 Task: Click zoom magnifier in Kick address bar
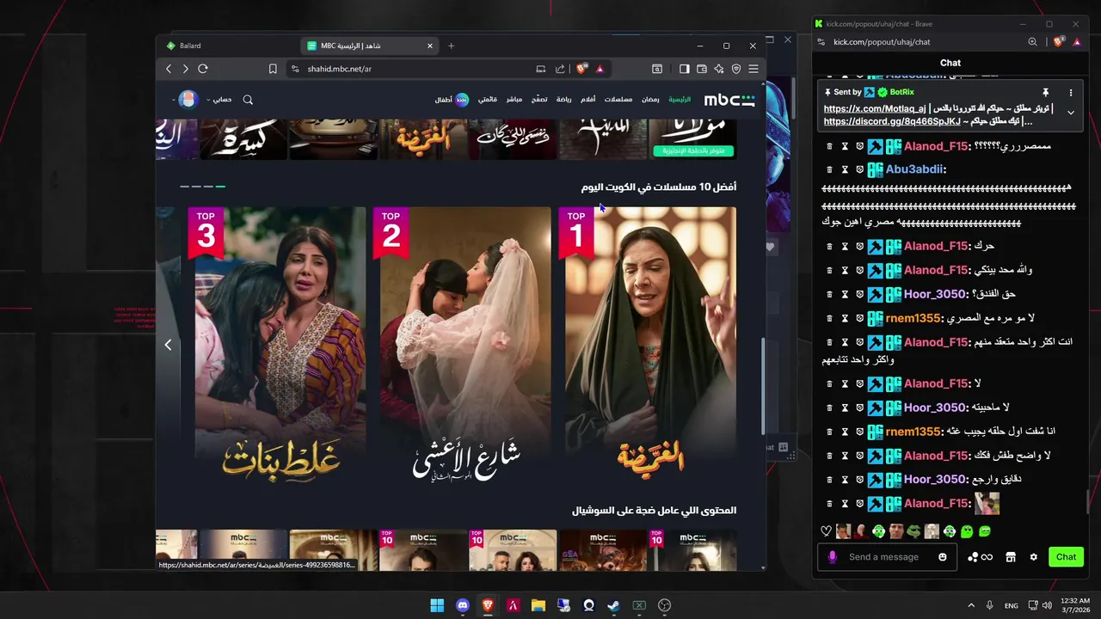[1033, 42]
